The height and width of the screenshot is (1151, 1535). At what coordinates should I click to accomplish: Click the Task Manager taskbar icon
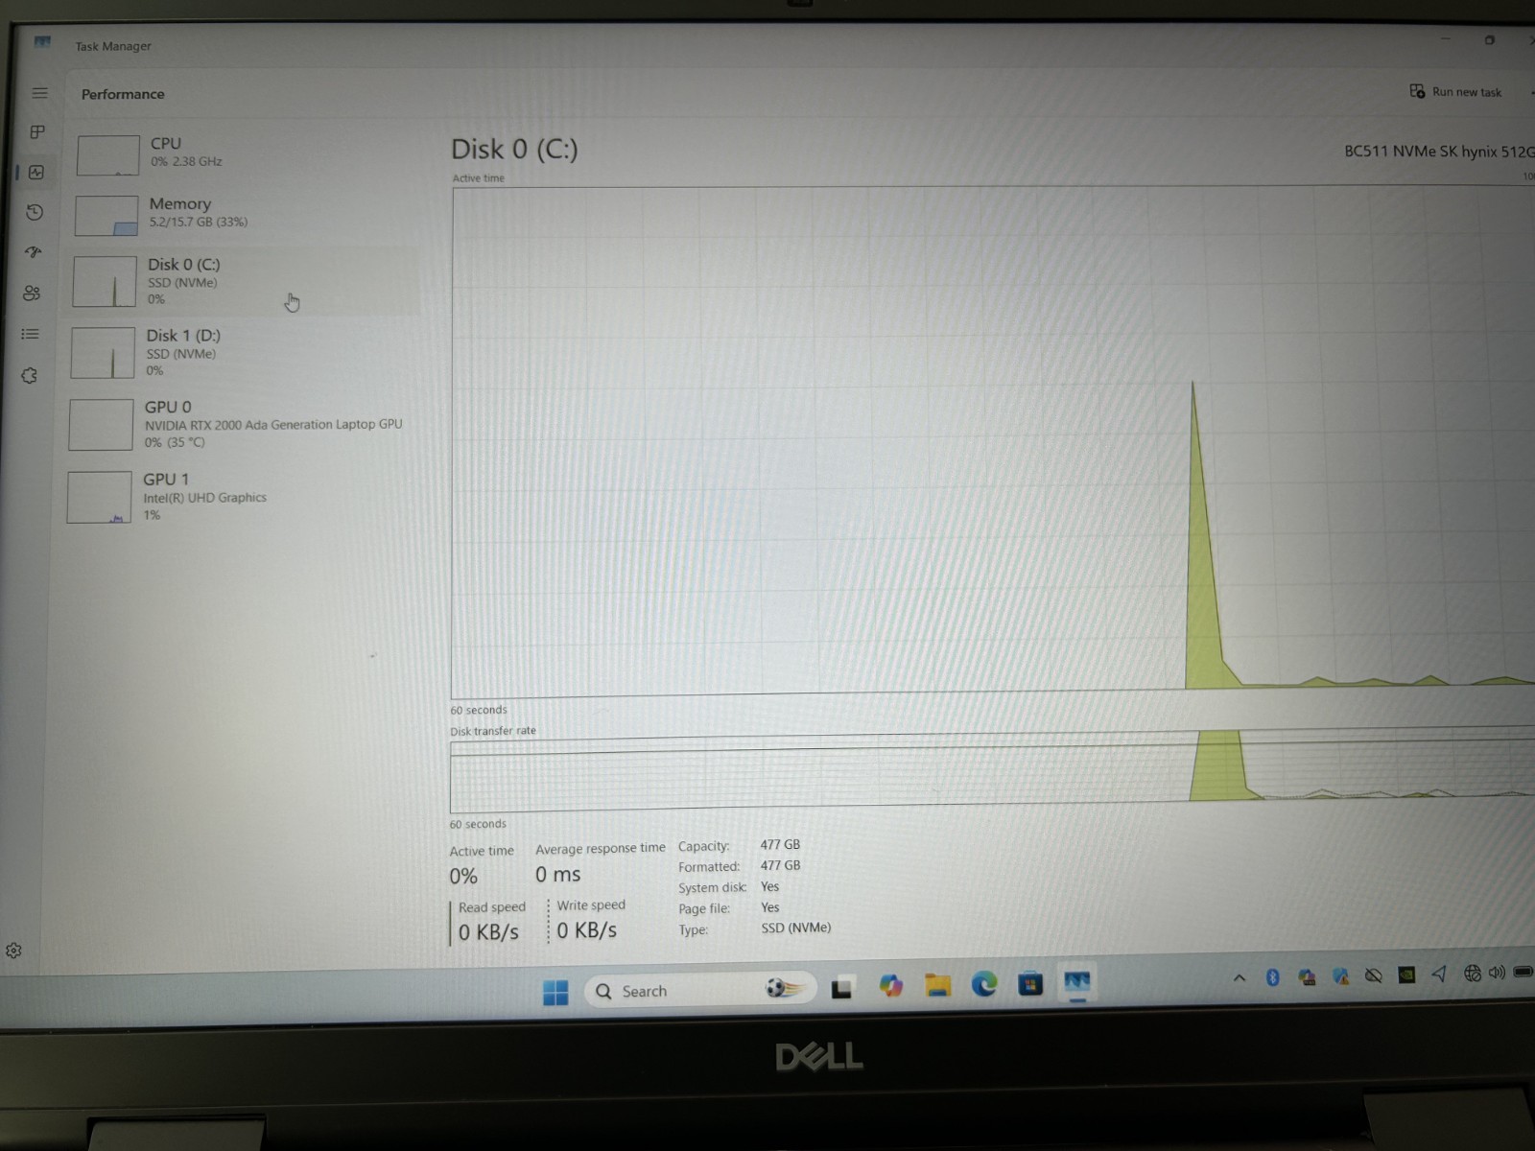click(x=1076, y=981)
